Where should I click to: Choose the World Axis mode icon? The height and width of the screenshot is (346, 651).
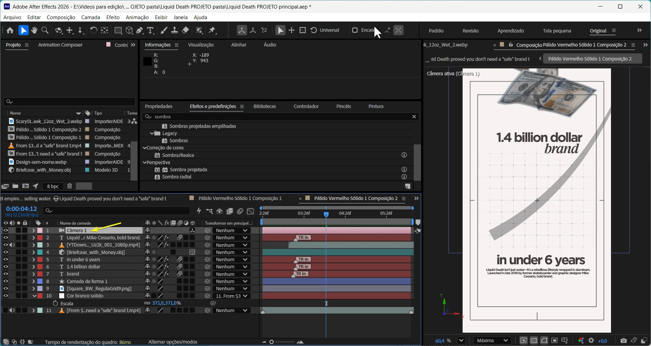point(253,30)
